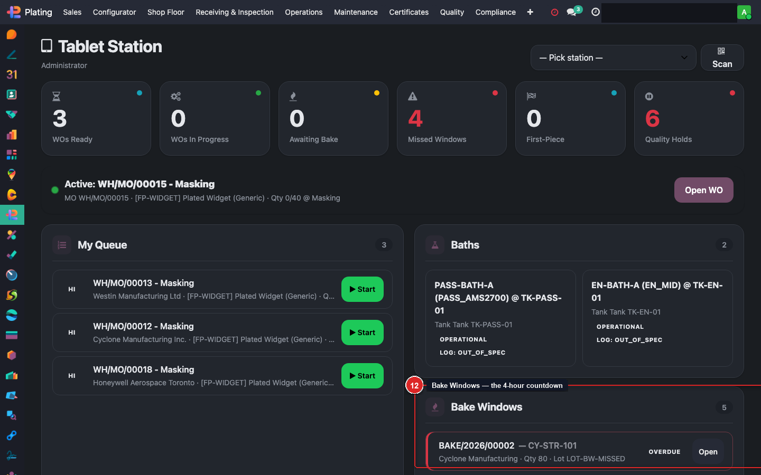
Task: Click the white clock activities icon
Action: coord(596,12)
